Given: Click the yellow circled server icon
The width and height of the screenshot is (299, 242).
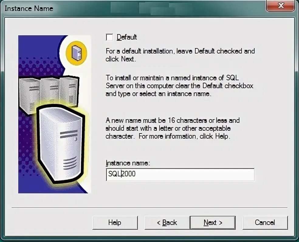Looking at the screenshot, I should pyautogui.click(x=77, y=53).
